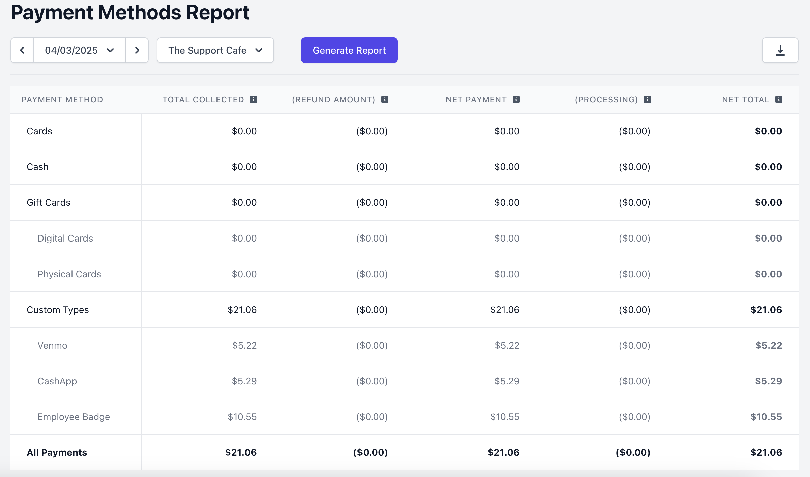The image size is (810, 477).
Task: Click the Digital Cards sub-row label
Action: click(x=65, y=238)
